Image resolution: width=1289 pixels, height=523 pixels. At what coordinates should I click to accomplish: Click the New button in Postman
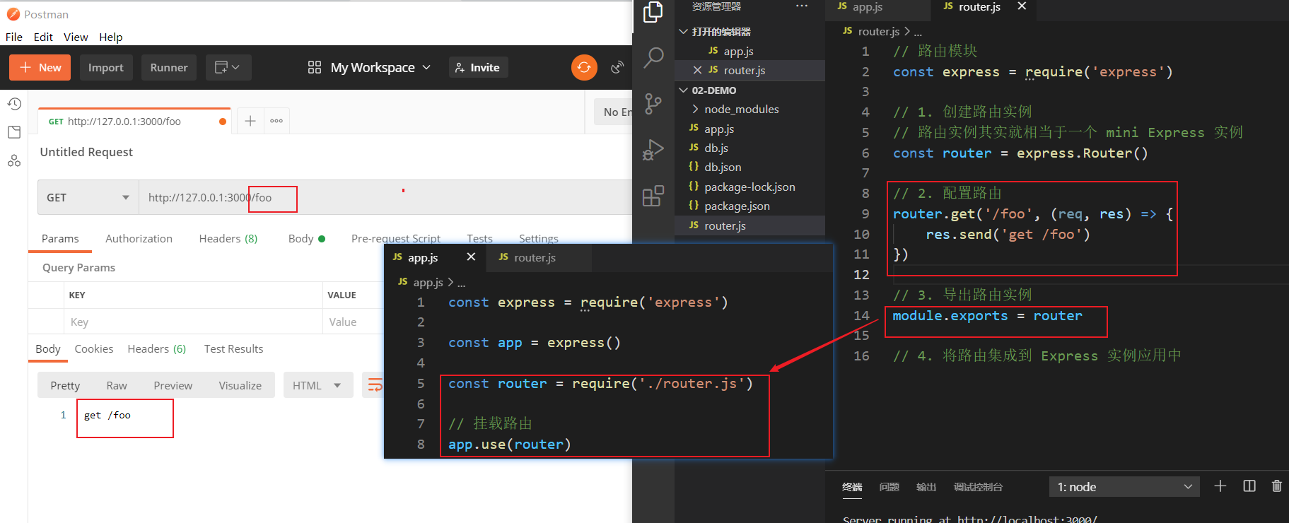tap(40, 67)
